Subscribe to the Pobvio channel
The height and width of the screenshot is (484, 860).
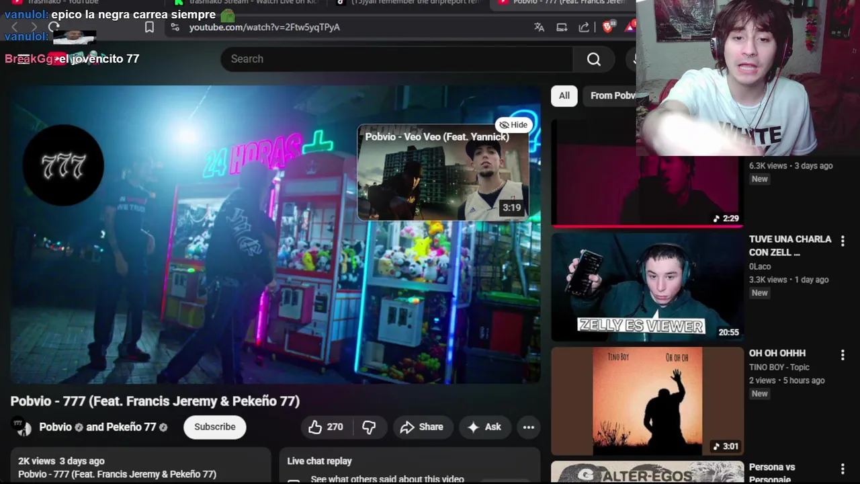click(x=215, y=427)
